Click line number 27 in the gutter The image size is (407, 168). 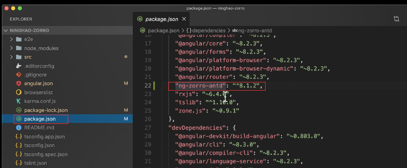[x=148, y=127]
